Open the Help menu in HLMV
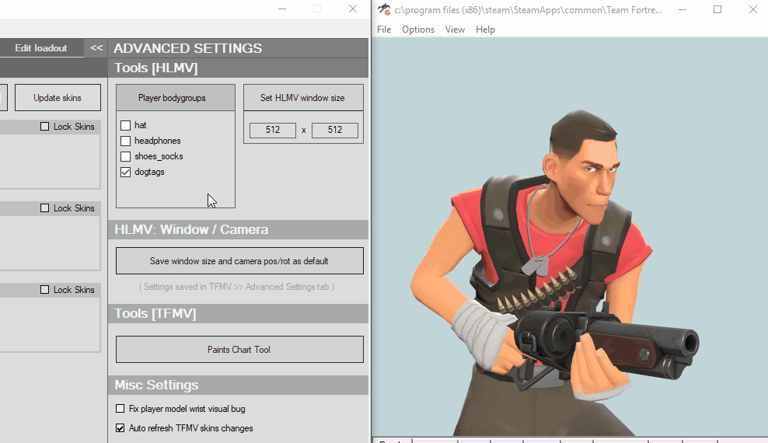 tap(485, 30)
